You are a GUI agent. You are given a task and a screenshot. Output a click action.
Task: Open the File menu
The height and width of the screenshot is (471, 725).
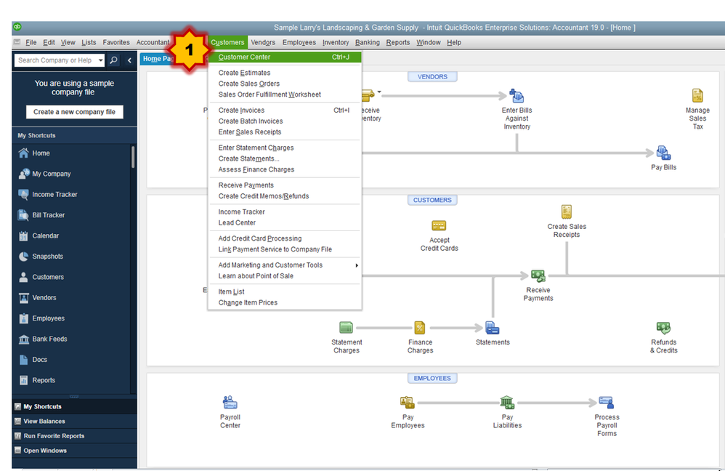(x=31, y=43)
